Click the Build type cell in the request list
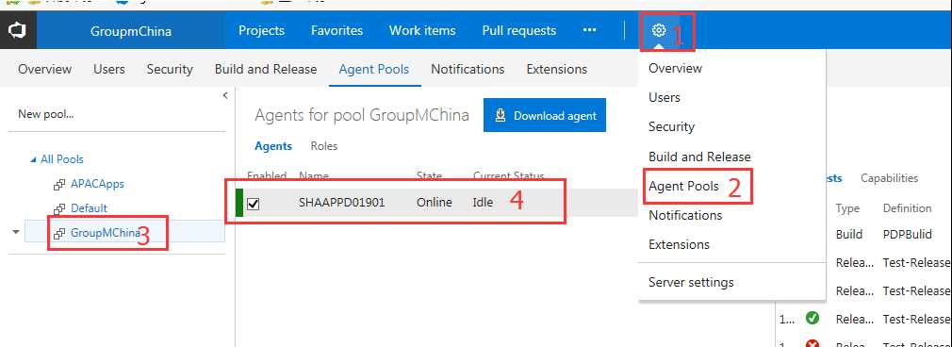Image resolution: width=952 pixels, height=347 pixels. pos(848,235)
